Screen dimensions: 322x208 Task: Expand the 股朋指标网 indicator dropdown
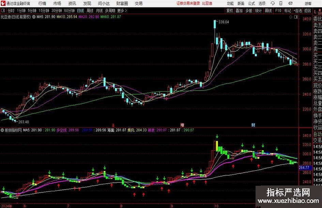click(x=2, y=130)
